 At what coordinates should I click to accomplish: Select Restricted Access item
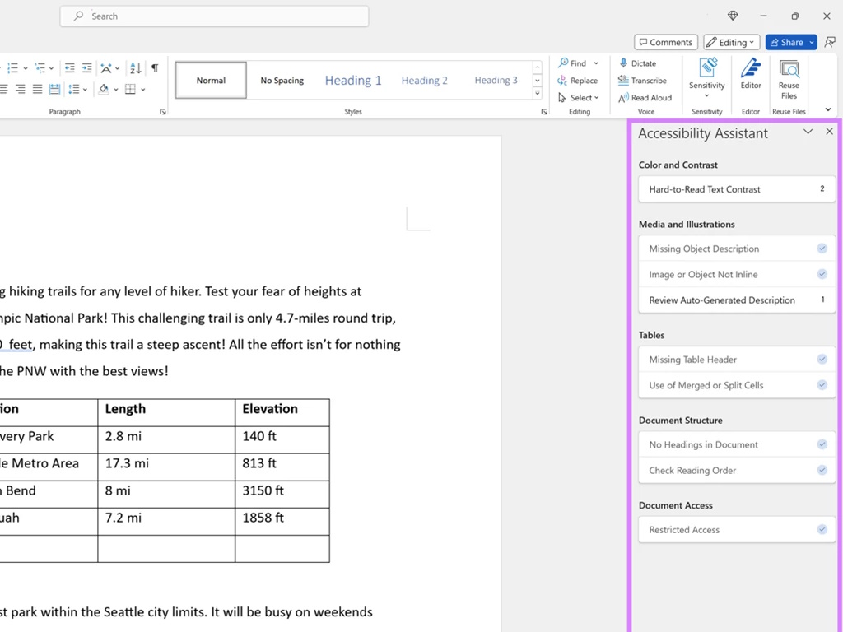(x=737, y=529)
